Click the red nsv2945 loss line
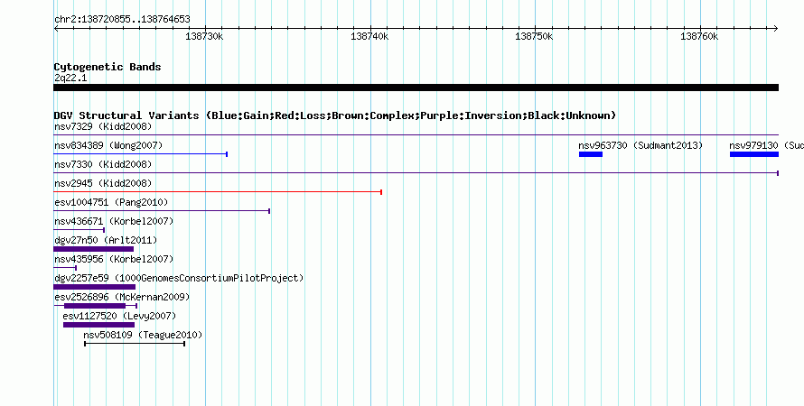804x406 pixels. click(218, 192)
